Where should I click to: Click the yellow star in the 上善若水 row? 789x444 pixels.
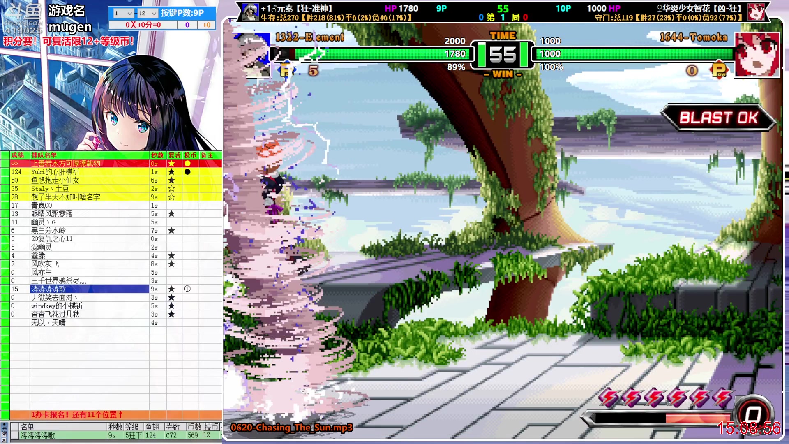click(x=171, y=164)
